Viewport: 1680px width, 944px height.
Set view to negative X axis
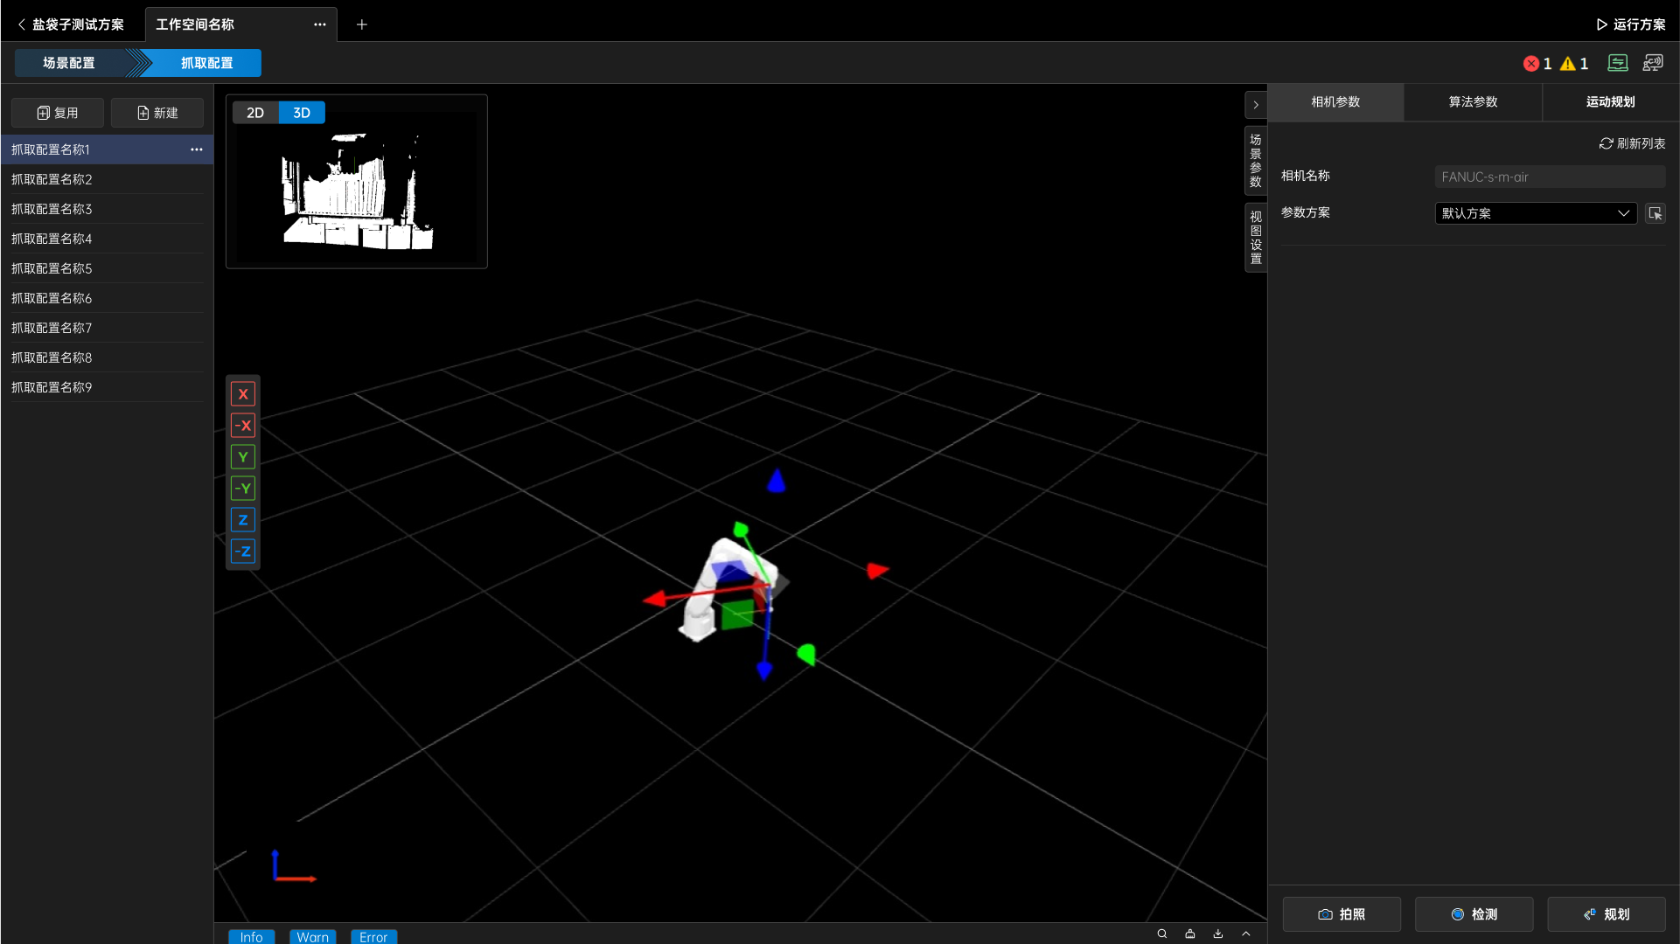click(x=243, y=426)
